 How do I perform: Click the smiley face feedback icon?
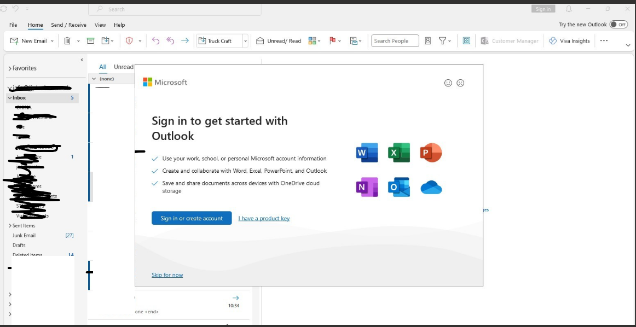448,83
